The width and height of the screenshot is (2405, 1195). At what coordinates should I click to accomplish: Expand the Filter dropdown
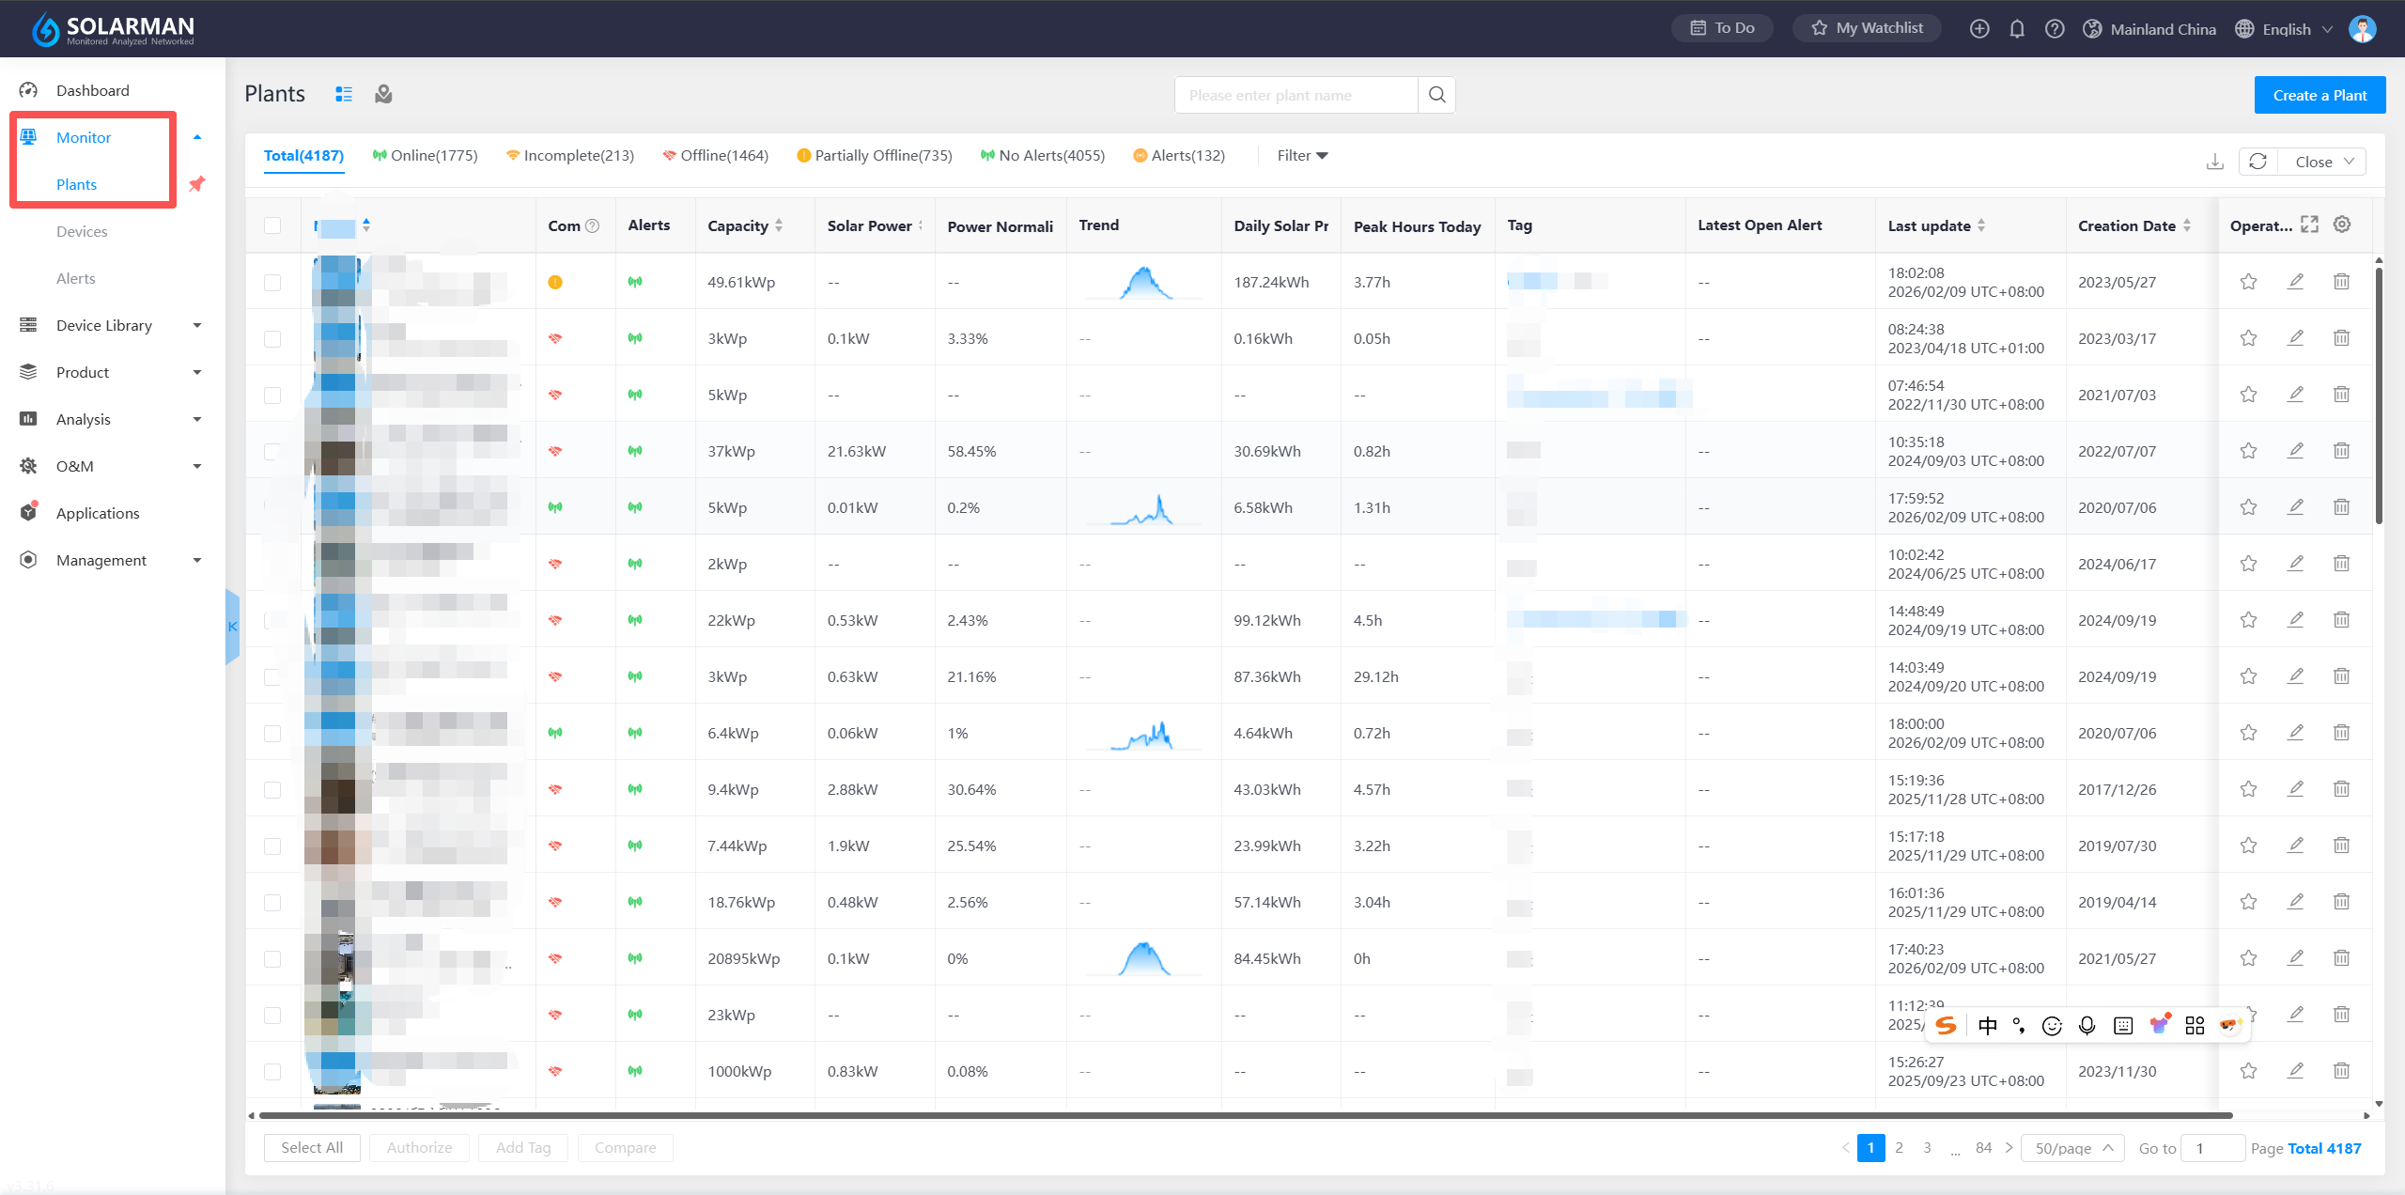point(1302,156)
